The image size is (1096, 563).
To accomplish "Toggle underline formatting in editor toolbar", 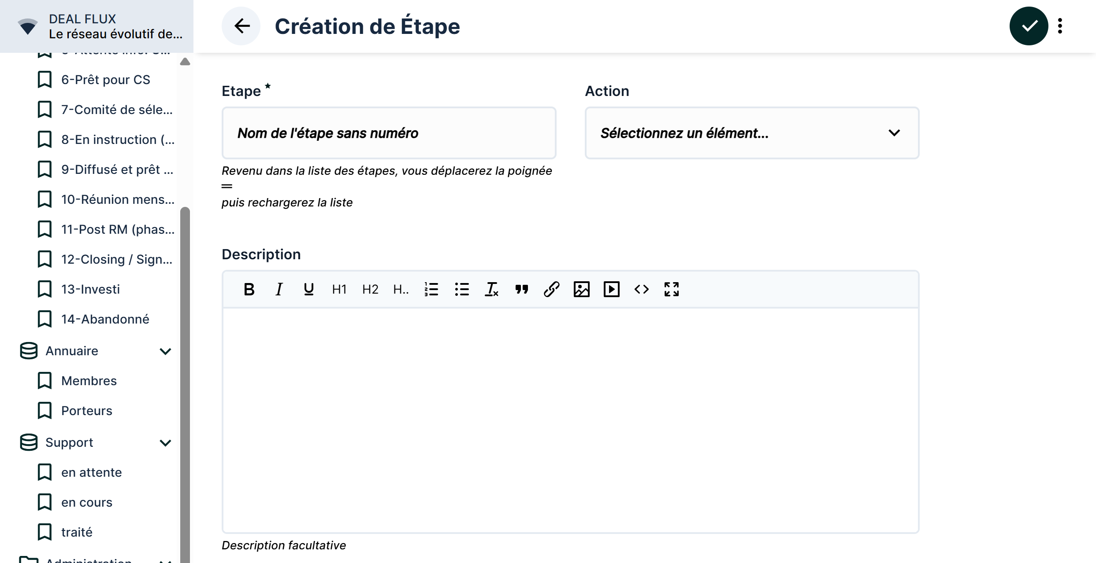I will tap(308, 289).
